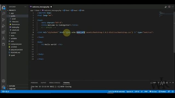Open the Extensions view

pos(3,32)
